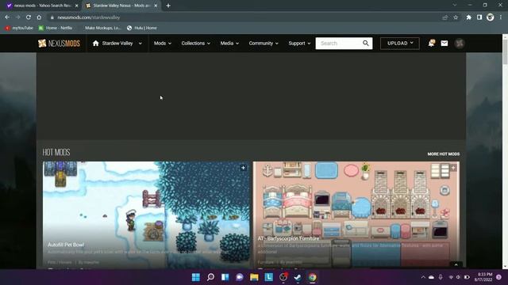Go back with the browser back arrow
This screenshot has width=508, height=285.
(x=7, y=17)
